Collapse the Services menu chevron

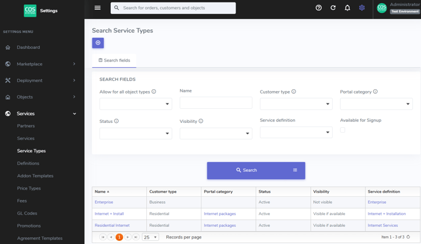tap(75, 114)
